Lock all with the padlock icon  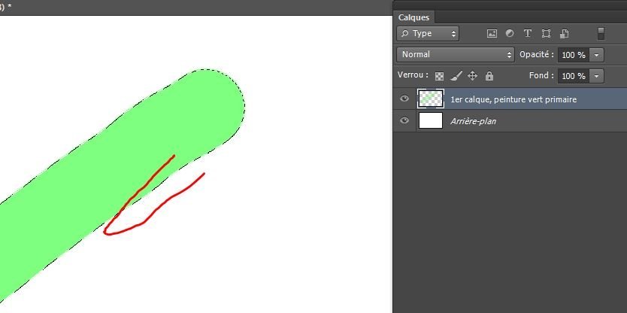point(489,76)
